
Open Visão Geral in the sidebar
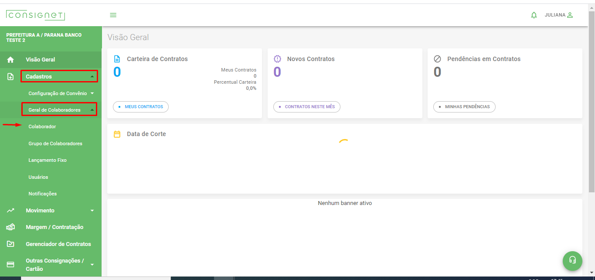(x=41, y=60)
